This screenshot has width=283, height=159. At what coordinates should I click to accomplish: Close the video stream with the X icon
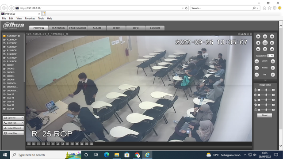click(x=251, y=34)
